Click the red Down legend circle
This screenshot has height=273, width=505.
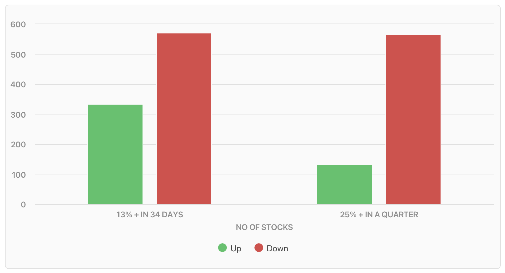pyautogui.click(x=259, y=248)
